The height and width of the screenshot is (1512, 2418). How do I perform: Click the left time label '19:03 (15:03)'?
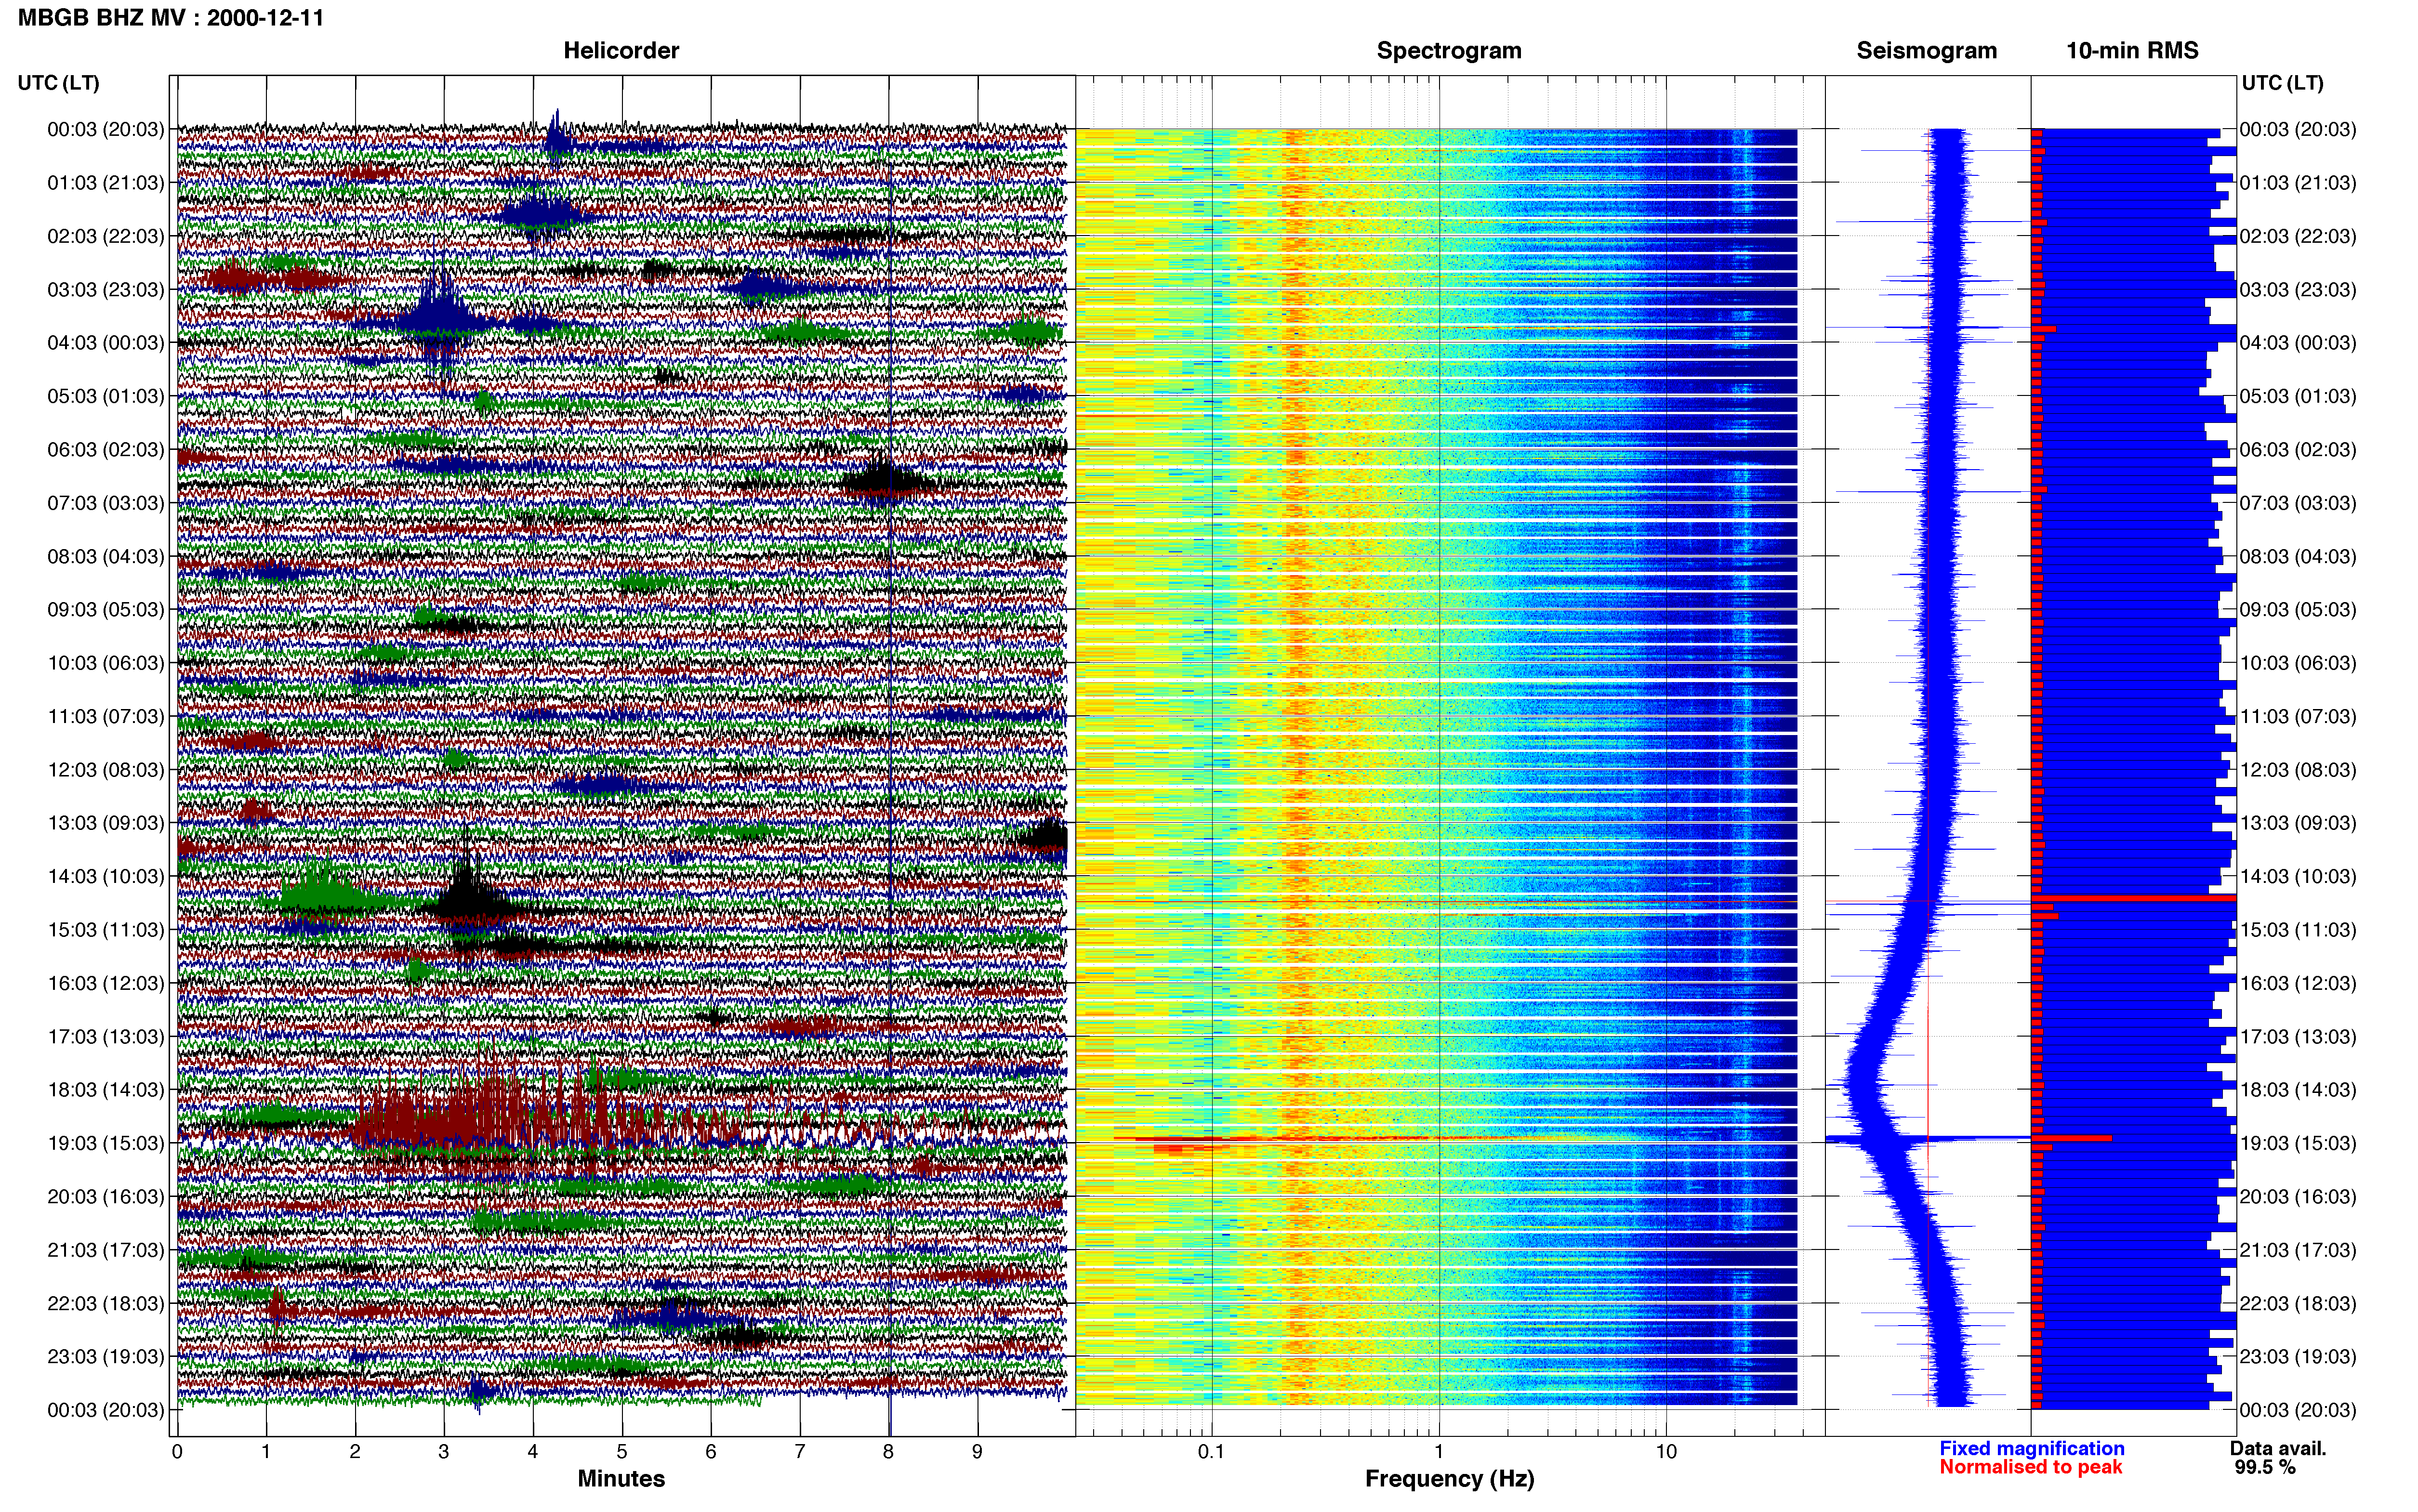(105, 1143)
